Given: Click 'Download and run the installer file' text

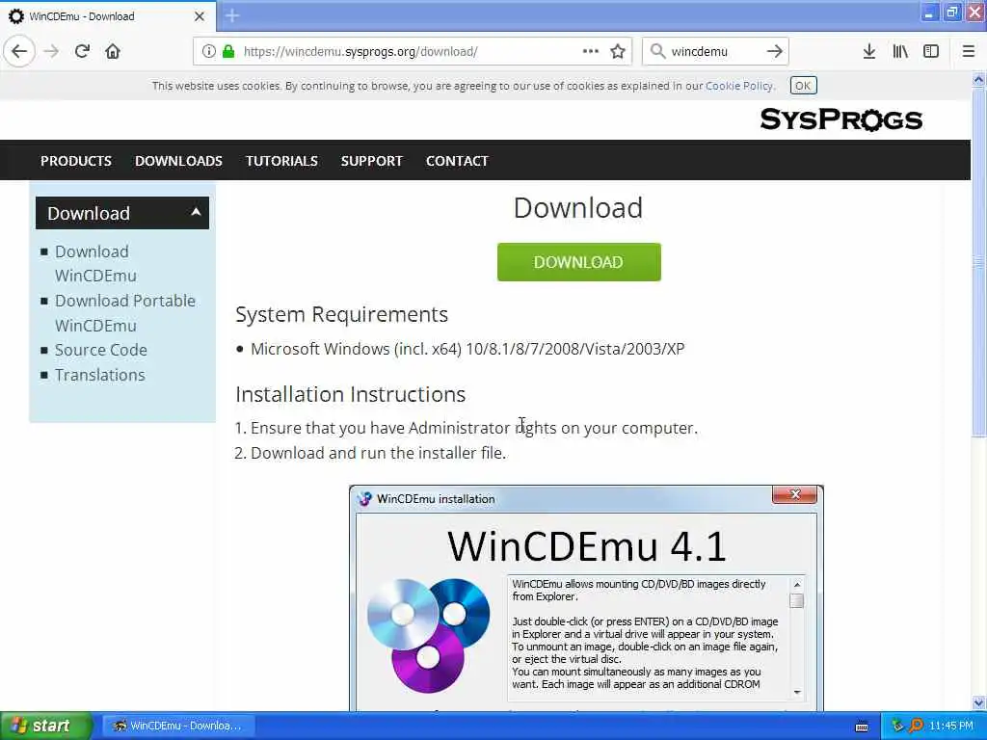Looking at the screenshot, I should point(378,453).
